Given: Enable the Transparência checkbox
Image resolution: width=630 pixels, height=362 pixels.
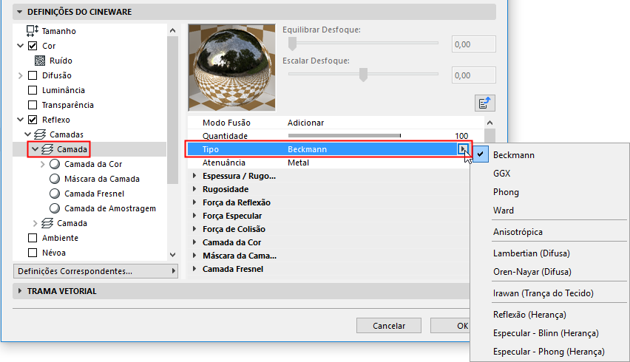Looking at the screenshot, I should [33, 105].
